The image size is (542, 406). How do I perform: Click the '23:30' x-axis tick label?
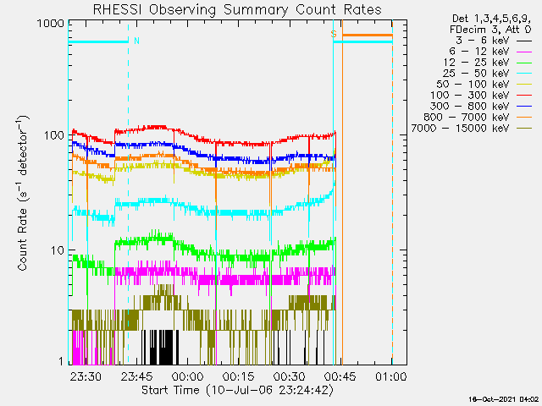click(86, 376)
